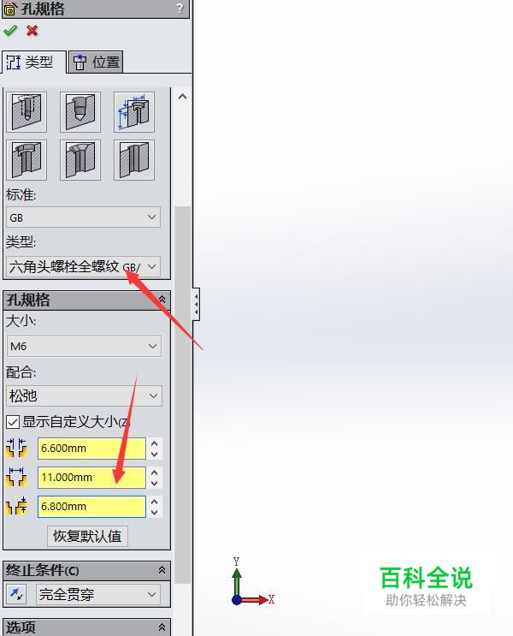Open the 类型 六角头螺栓全螺纹 dropdown
This screenshot has height=636, width=513.
[x=84, y=266]
